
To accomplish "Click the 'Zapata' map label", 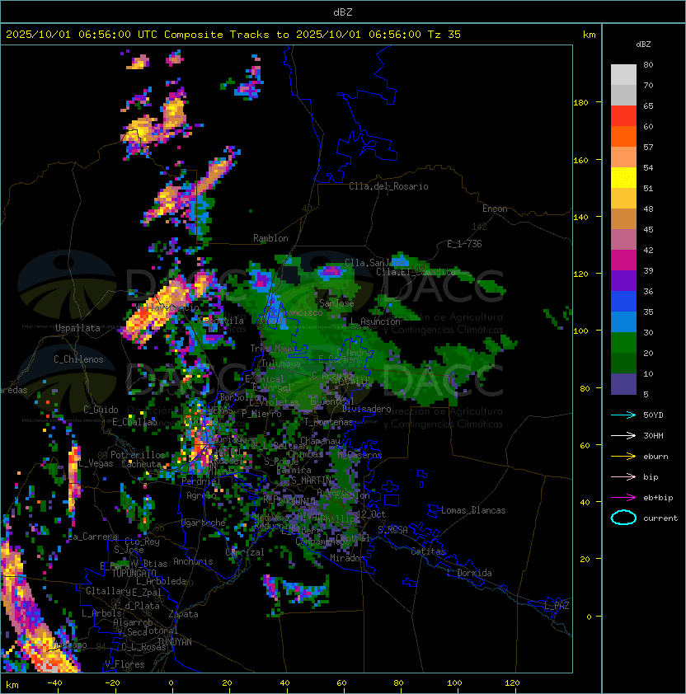I will [x=183, y=614].
